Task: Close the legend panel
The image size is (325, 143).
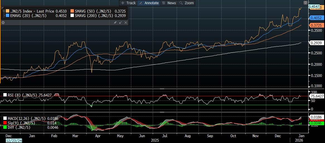Action: pyautogui.click(x=125, y=22)
